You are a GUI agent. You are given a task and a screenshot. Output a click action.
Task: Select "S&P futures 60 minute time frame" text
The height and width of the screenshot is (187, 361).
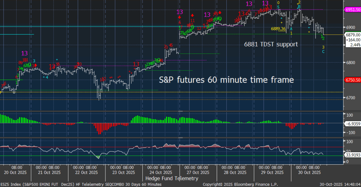[226, 80]
